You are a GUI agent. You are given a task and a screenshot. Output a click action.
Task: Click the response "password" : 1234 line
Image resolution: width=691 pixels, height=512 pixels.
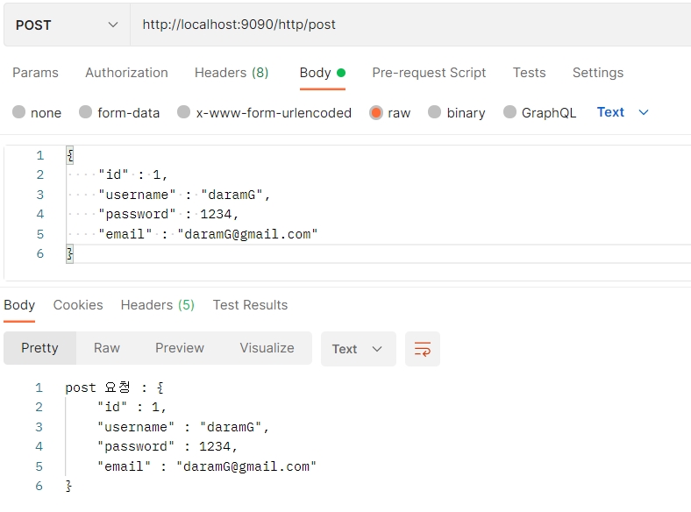pos(167,446)
